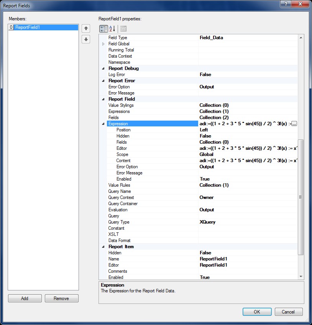Click the help question mark button
The width and height of the screenshot is (312, 325).
click(x=285, y=4)
